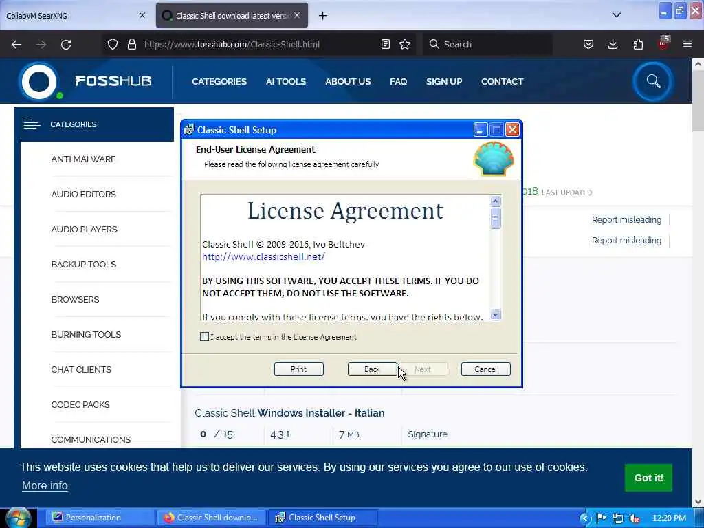
Task: Click the first Report misleading link
Action: (x=626, y=219)
